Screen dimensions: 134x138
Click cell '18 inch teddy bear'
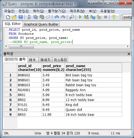(x=93, y=114)
